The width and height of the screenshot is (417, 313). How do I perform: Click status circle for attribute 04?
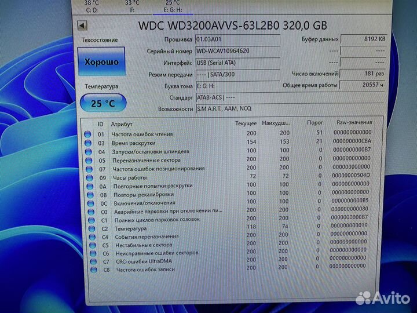(x=88, y=152)
